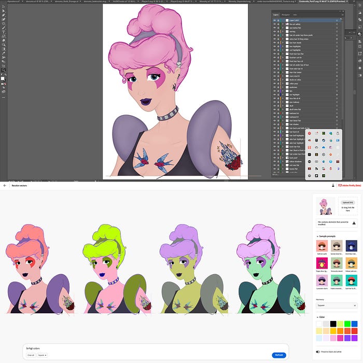This screenshot has width=363, height=363.
Task: Click the target circle of the lips layer
Action: pos(337,91)
